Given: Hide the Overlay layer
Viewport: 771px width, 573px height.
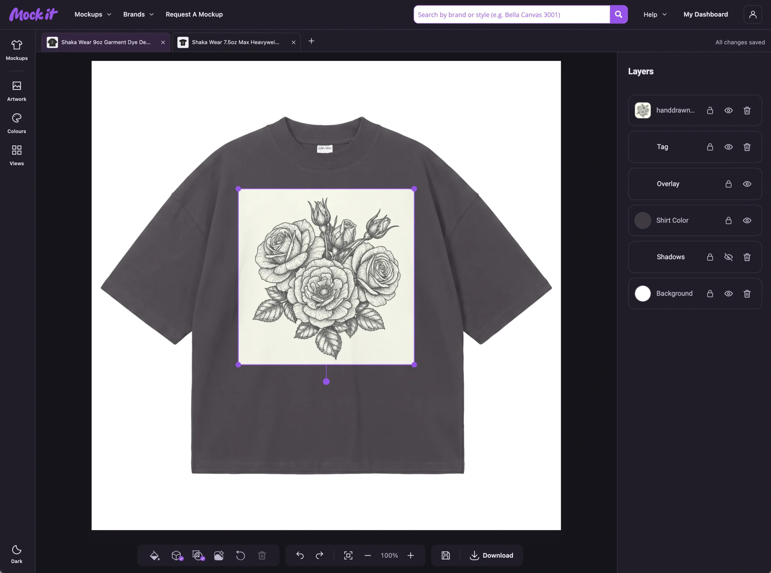Looking at the screenshot, I should pos(747,184).
